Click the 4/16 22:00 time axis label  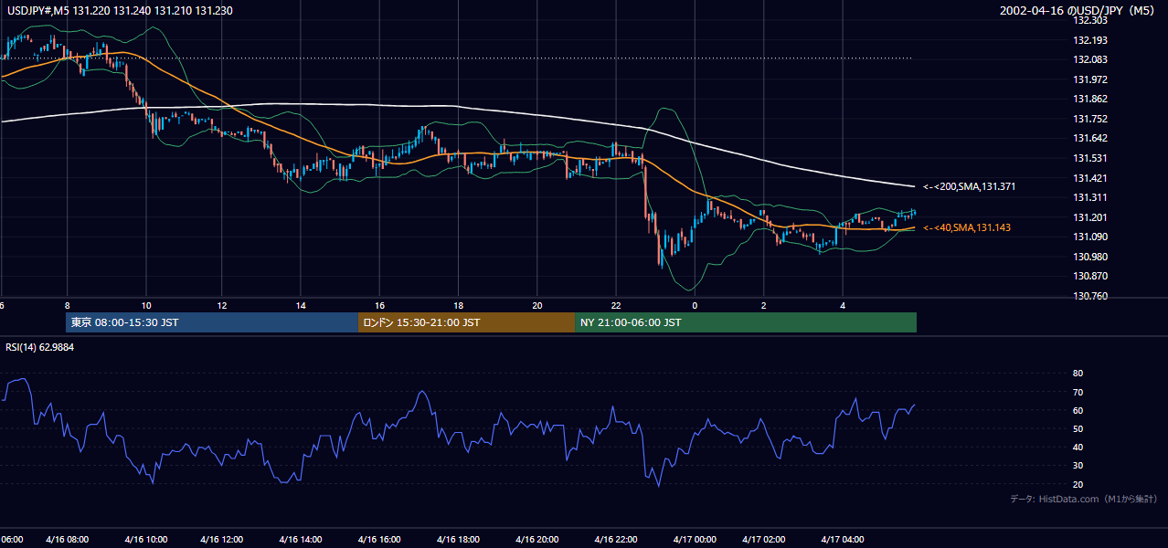(615, 540)
